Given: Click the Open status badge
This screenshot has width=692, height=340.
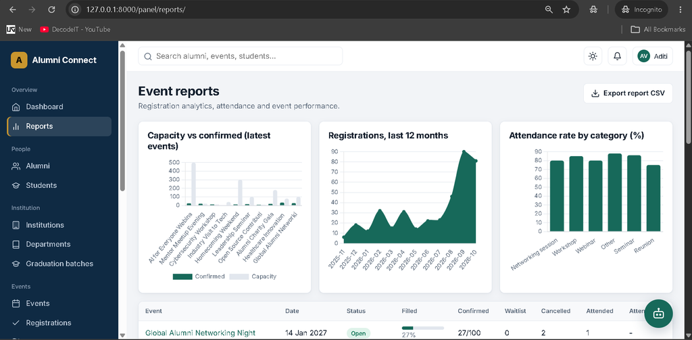Looking at the screenshot, I should coord(358,333).
